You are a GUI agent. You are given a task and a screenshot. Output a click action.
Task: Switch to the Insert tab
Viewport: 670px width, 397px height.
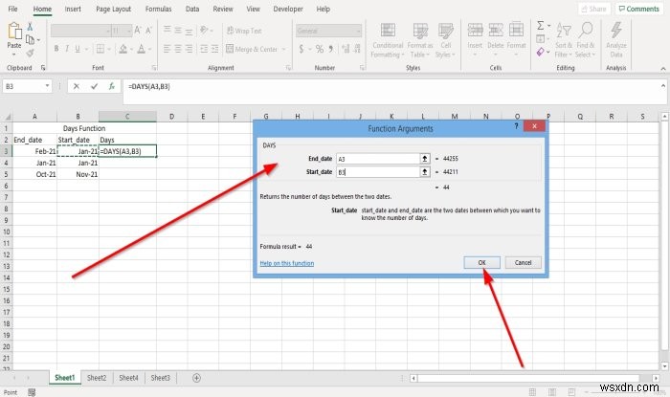tap(73, 9)
